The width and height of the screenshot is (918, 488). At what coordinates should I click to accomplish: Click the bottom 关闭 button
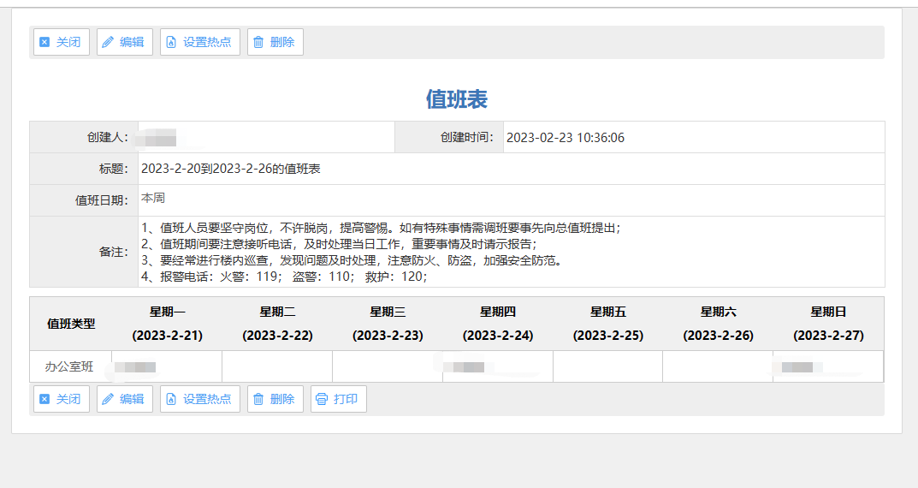coord(62,399)
